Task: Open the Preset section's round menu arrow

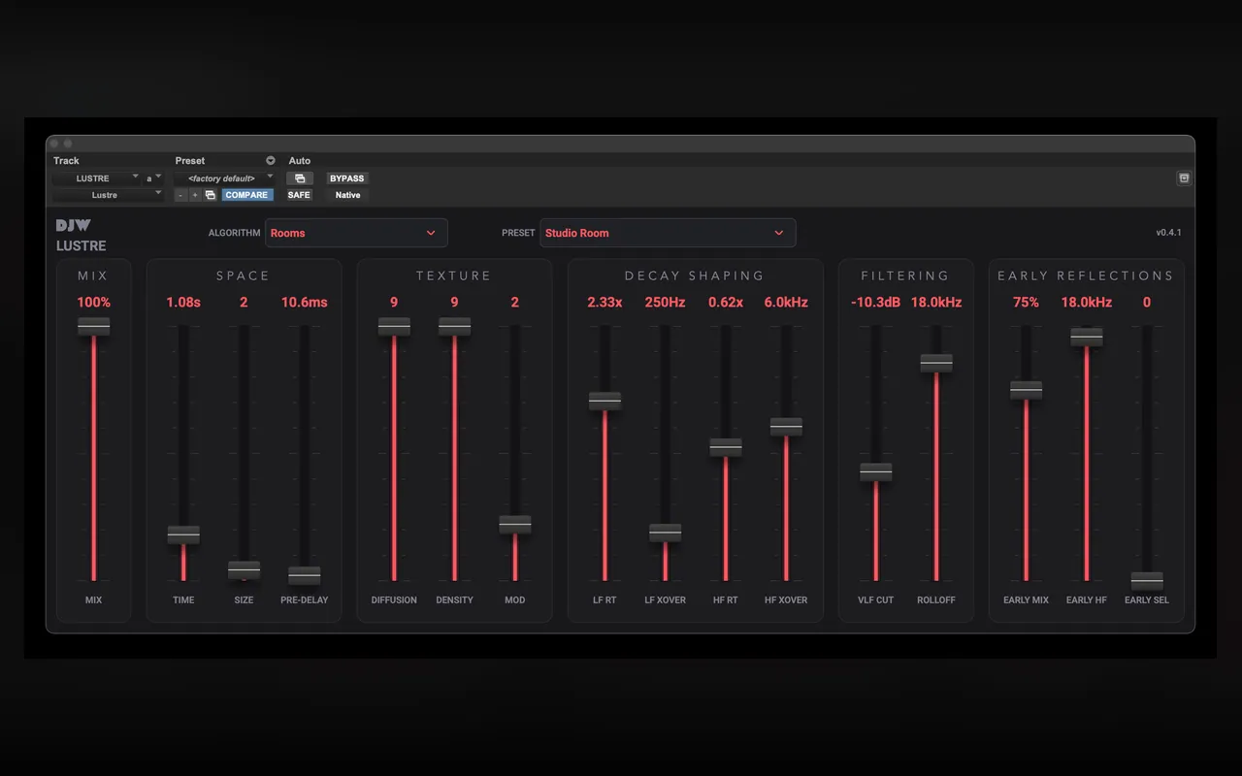Action: [x=271, y=161]
